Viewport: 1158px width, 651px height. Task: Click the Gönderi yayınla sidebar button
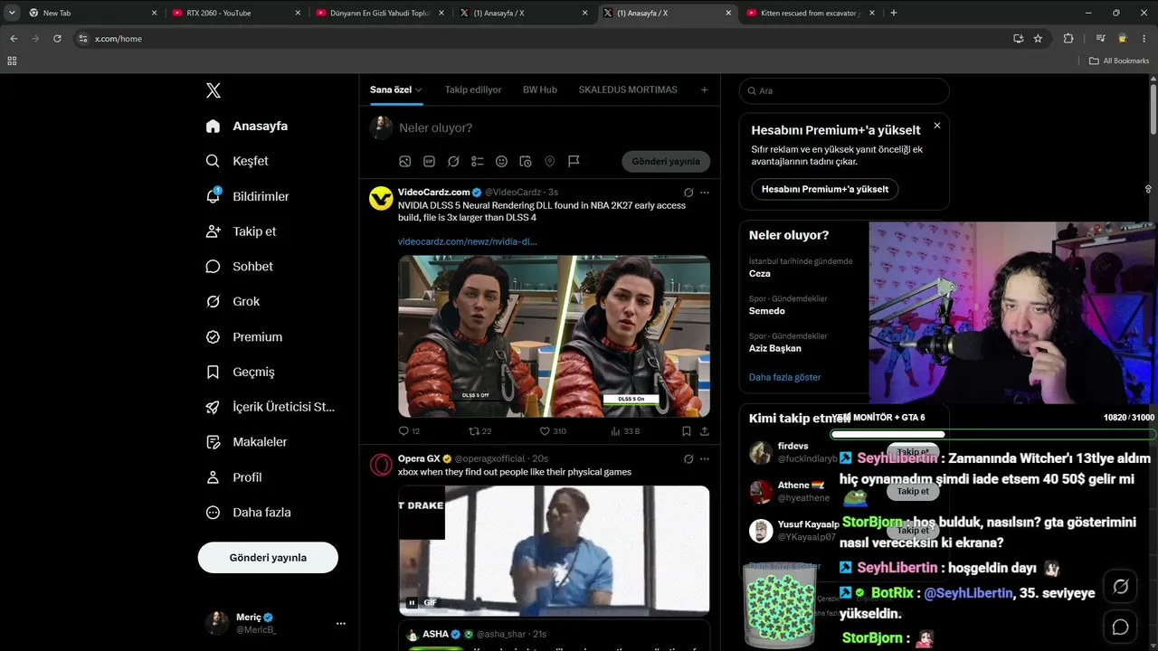pos(268,558)
